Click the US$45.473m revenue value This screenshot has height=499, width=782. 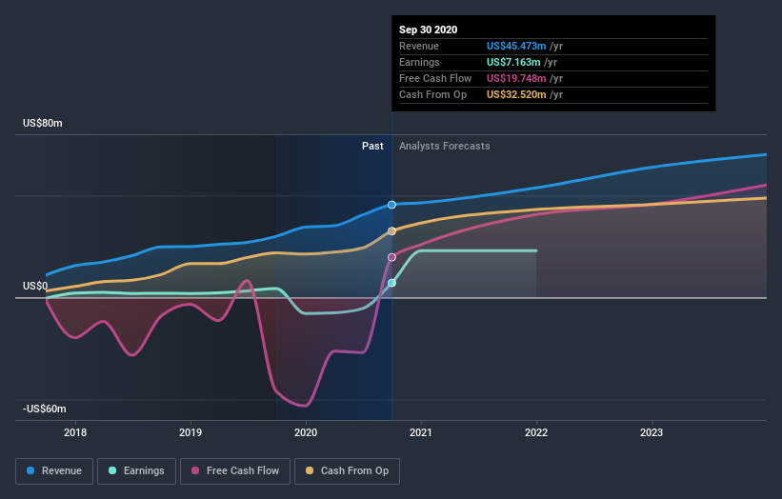516,46
